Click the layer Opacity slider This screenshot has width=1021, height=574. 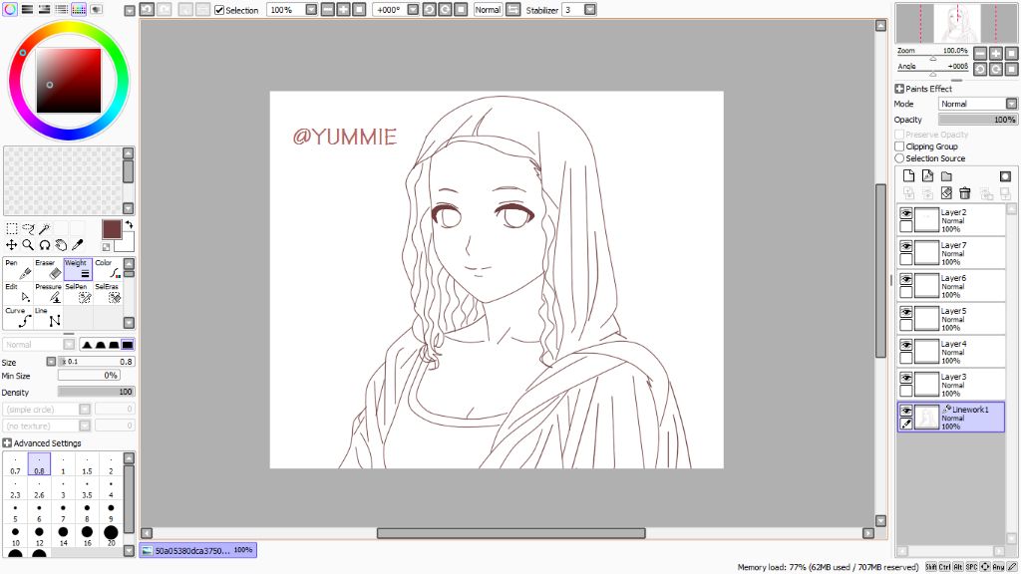(x=977, y=120)
